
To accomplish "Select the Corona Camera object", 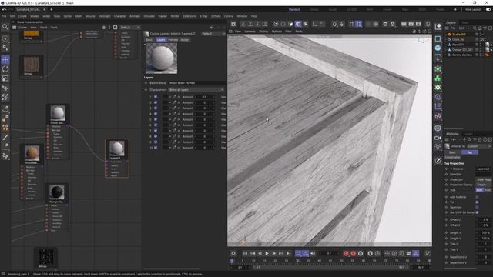I will point(462,55).
